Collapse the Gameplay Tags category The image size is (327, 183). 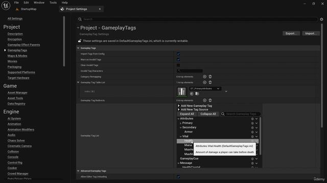[x=78, y=48]
